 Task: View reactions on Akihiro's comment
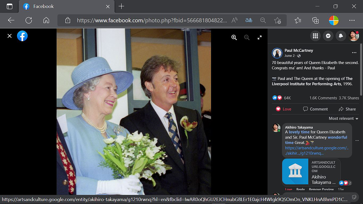coord(345,183)
